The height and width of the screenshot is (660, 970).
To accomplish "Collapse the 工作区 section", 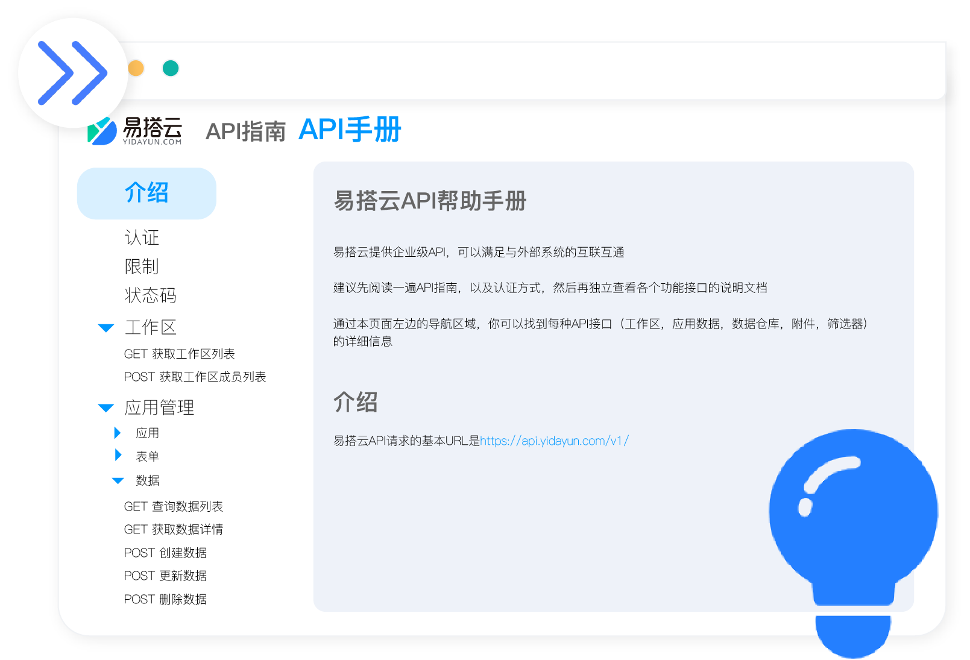I will click(106, 328).
